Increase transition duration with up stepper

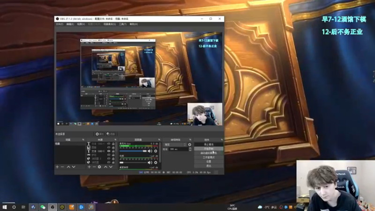pyautogui.click(x=190, y=148)
